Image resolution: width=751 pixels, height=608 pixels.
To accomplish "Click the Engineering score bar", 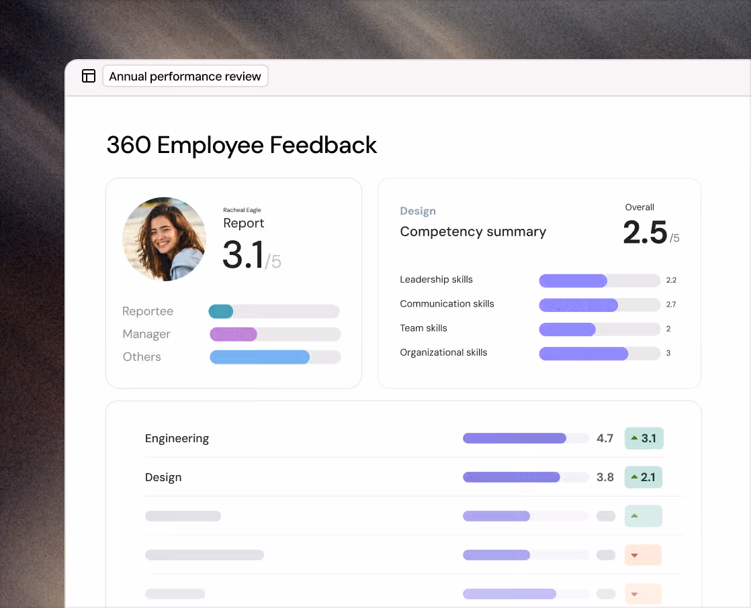I will coord(525,438).
